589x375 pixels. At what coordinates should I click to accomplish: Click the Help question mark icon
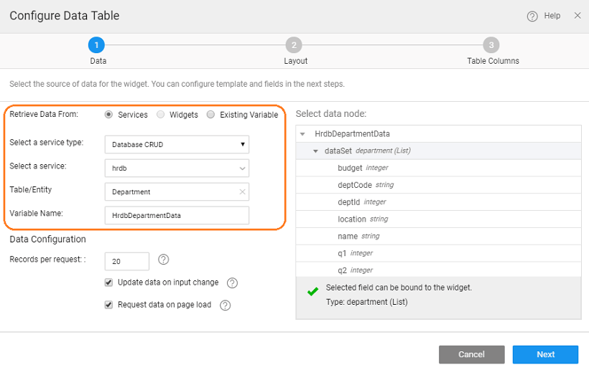coord(532,16)
